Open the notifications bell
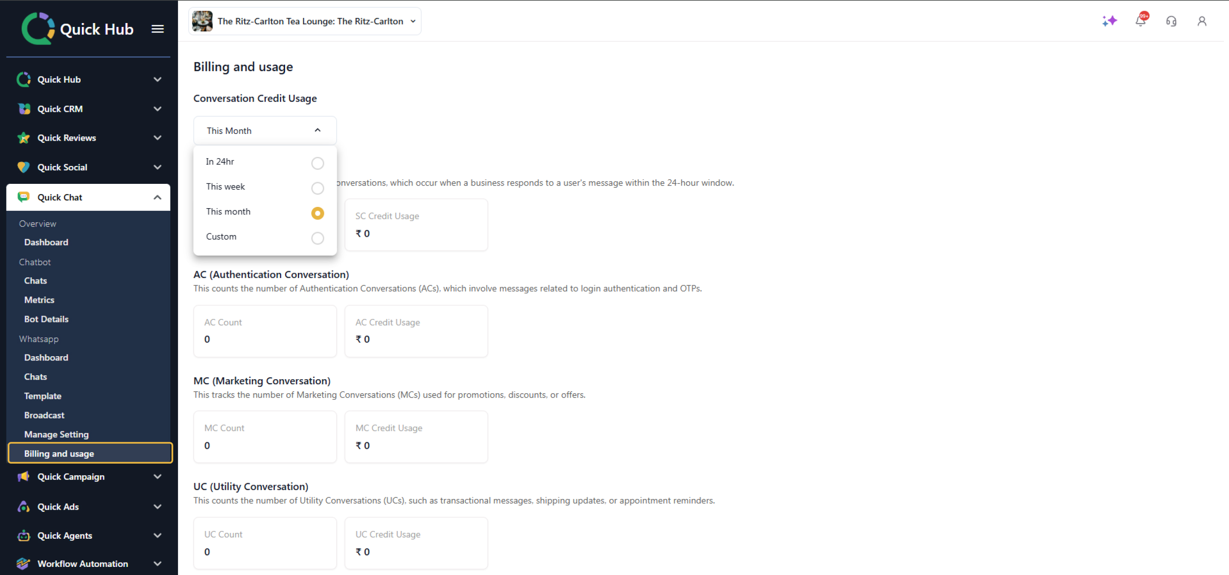 pos(1140,21)
